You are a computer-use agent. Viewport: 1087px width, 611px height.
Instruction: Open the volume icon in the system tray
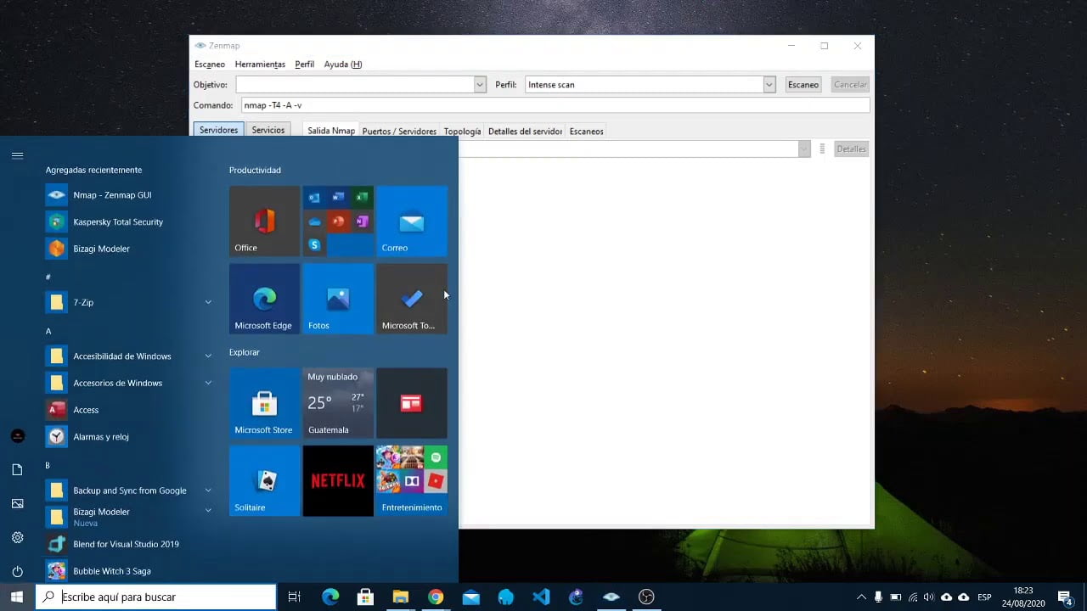928,597
